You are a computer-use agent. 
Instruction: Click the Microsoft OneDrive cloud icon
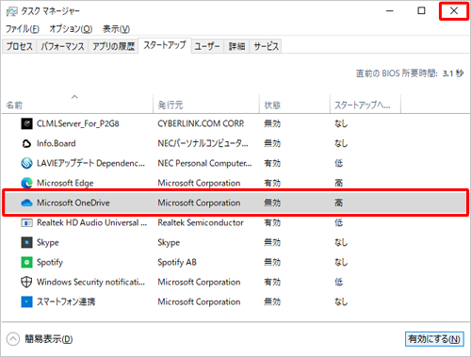click(26, 203)
